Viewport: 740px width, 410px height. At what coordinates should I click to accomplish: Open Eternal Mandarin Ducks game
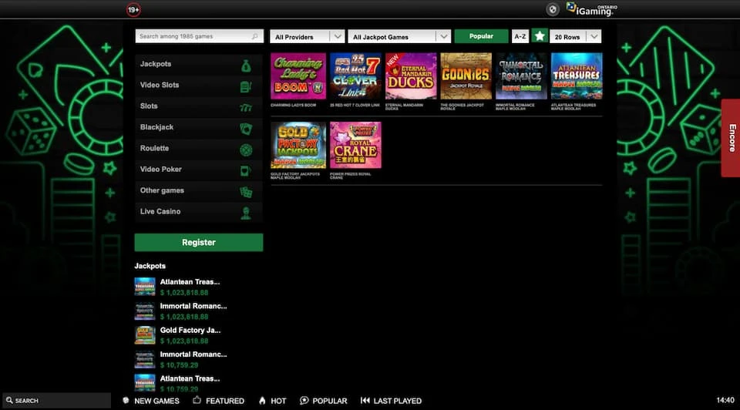411,76
